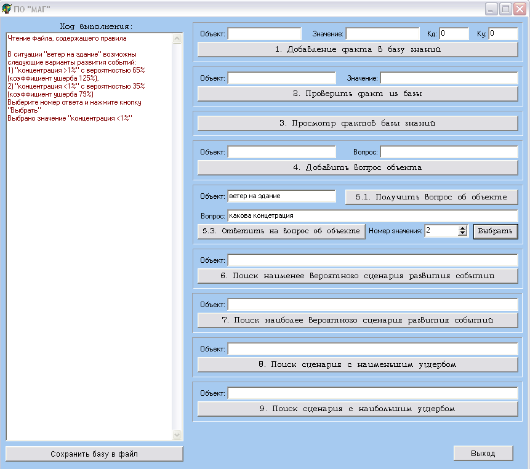Minimize the ПО "МАГ" window
The width and height of the screenshot is (530, 469).
(491, 9)
